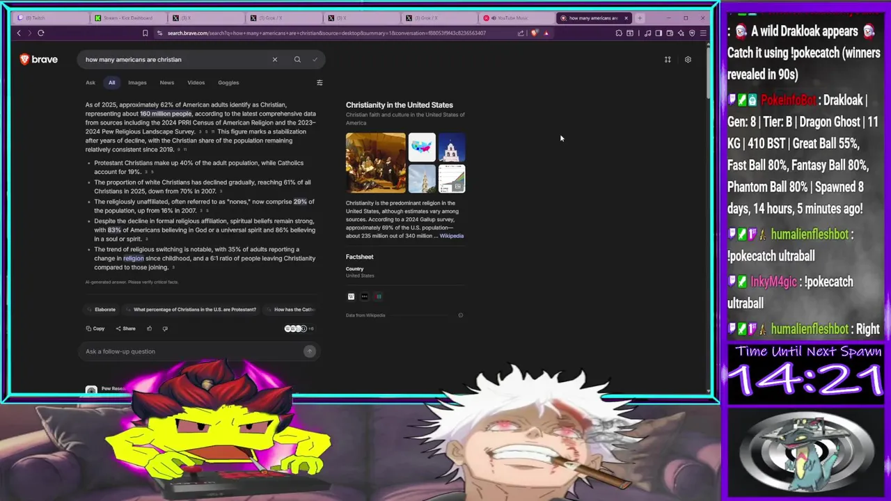Image resolution: width=891 pixels, height=501 pixels.
Task: Go back using the browser back arrow
Action: click(19, 33)
